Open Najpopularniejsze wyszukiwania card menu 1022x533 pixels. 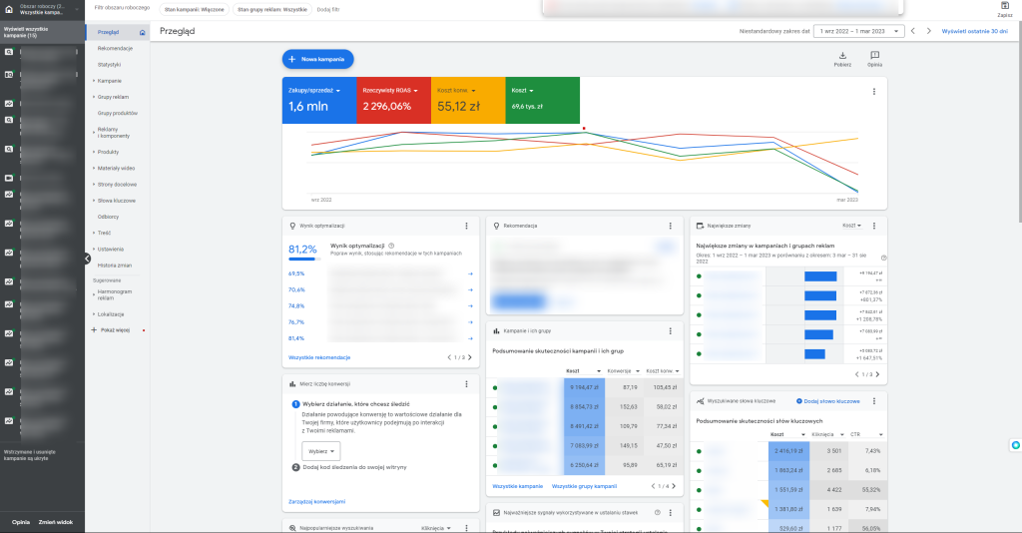point(466,528)
